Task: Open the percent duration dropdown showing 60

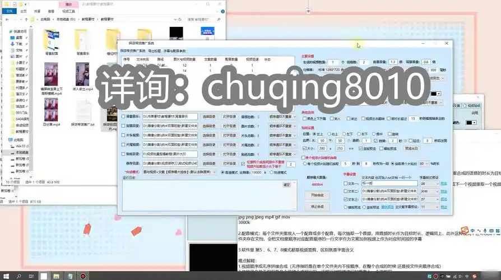Action: coord(424,164)
